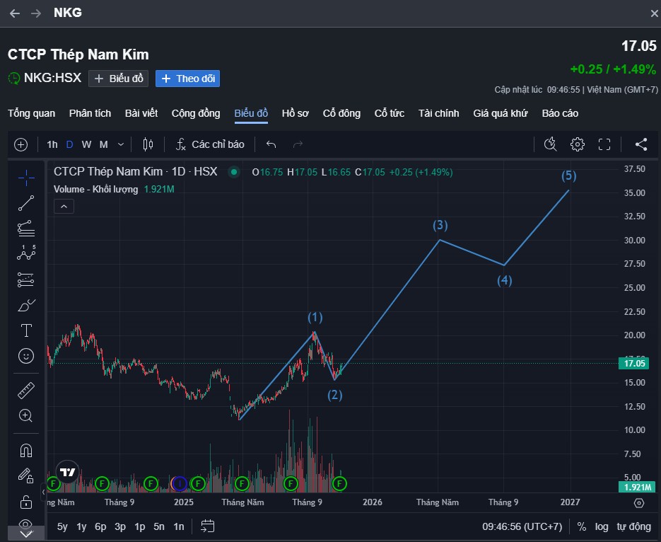Open the emoji sticker tool
The height and width of the screenshot is (542, 661).
coord(26,356)
